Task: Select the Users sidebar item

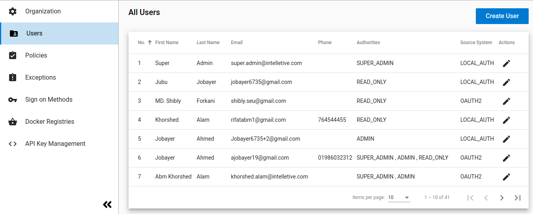Action: 34,33
